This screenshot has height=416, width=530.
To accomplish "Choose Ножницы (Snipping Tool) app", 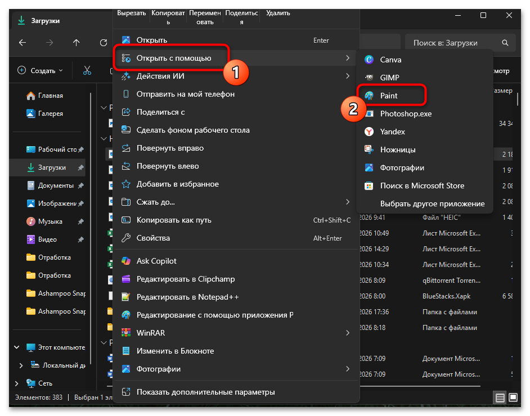I will [x=397, y=150].
